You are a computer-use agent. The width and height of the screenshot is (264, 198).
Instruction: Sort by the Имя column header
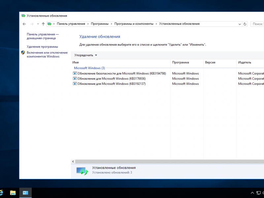click(x=120, y=62)
